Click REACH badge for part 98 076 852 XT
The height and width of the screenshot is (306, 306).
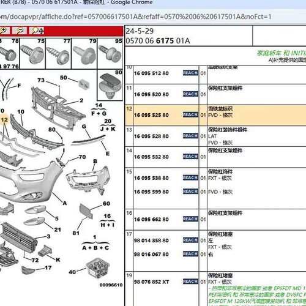(190, 282)
